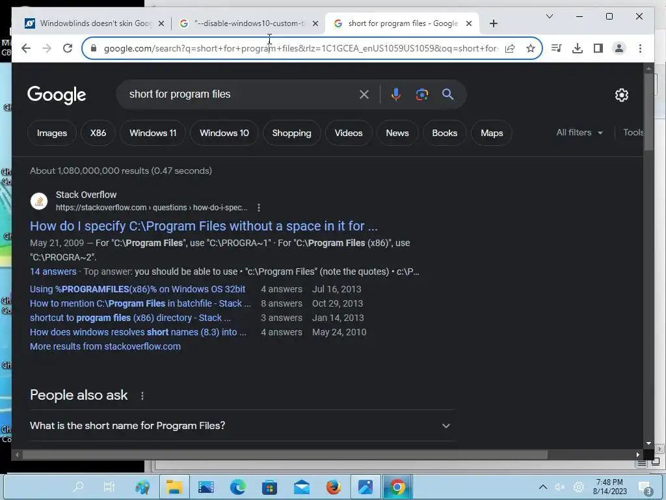Show hidden tray icons chevron

[543, 487]
